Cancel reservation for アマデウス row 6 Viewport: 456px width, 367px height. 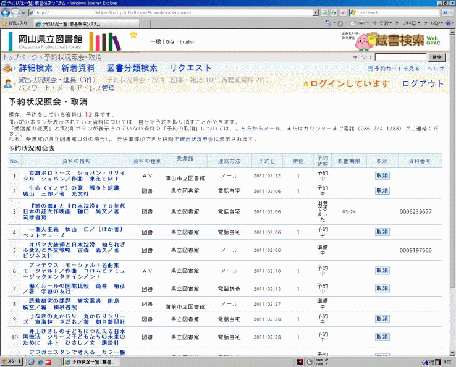pyautogui.click(x=382, y=271)
